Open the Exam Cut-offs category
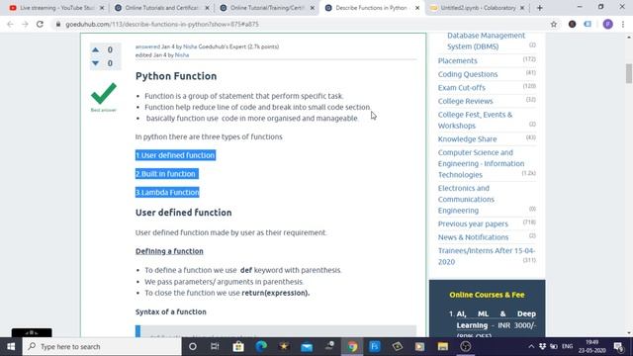This screenshot has width=633, height=356. (x=462, y=88)
